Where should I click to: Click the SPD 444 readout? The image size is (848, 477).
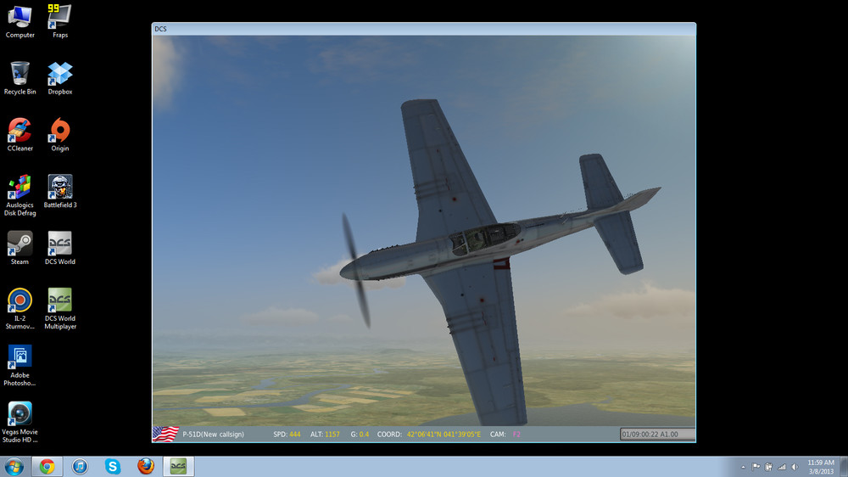(287, 435)
